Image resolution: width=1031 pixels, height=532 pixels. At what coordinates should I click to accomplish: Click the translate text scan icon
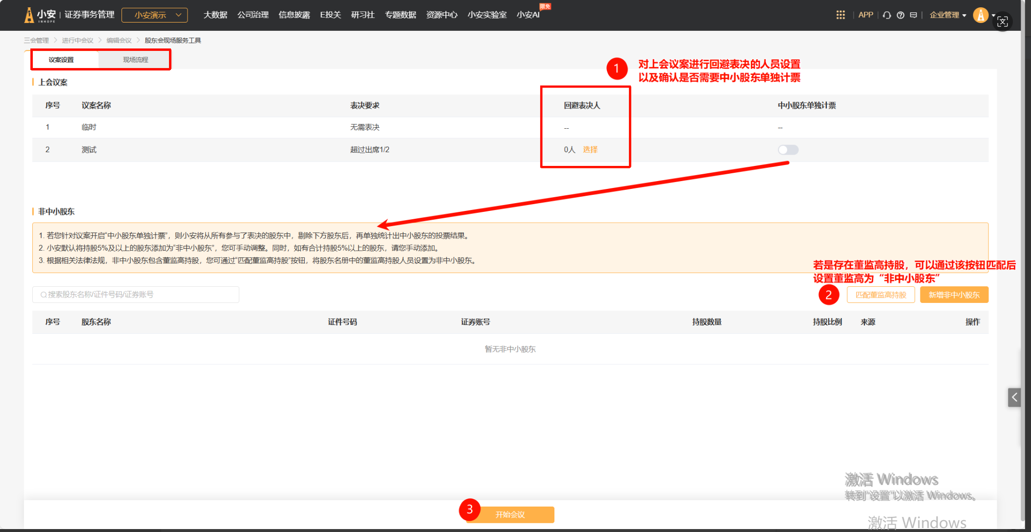1003,22
